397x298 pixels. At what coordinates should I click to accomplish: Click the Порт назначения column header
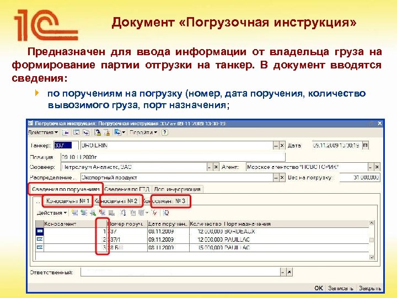pyautogui.click(x=296, y=223)
